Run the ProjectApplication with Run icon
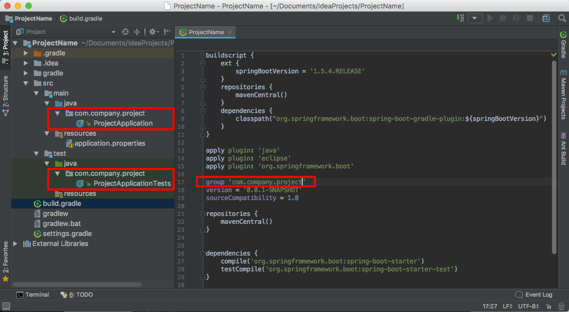The image size is (569, 312). click(491, 17)
